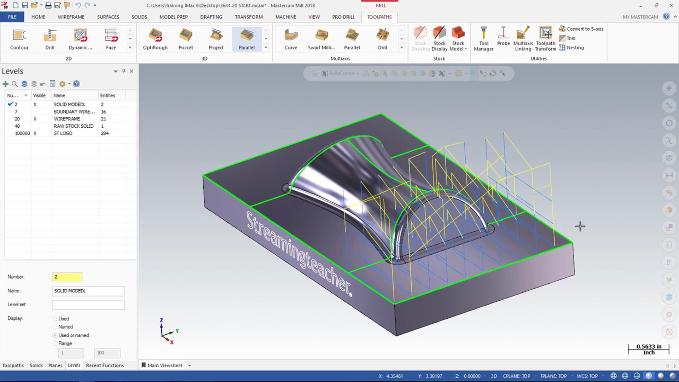Select the Contour 2D toolpath
The height and width of the screenshot is (382, 679).
pyautogui.click(x=19, y=39)
